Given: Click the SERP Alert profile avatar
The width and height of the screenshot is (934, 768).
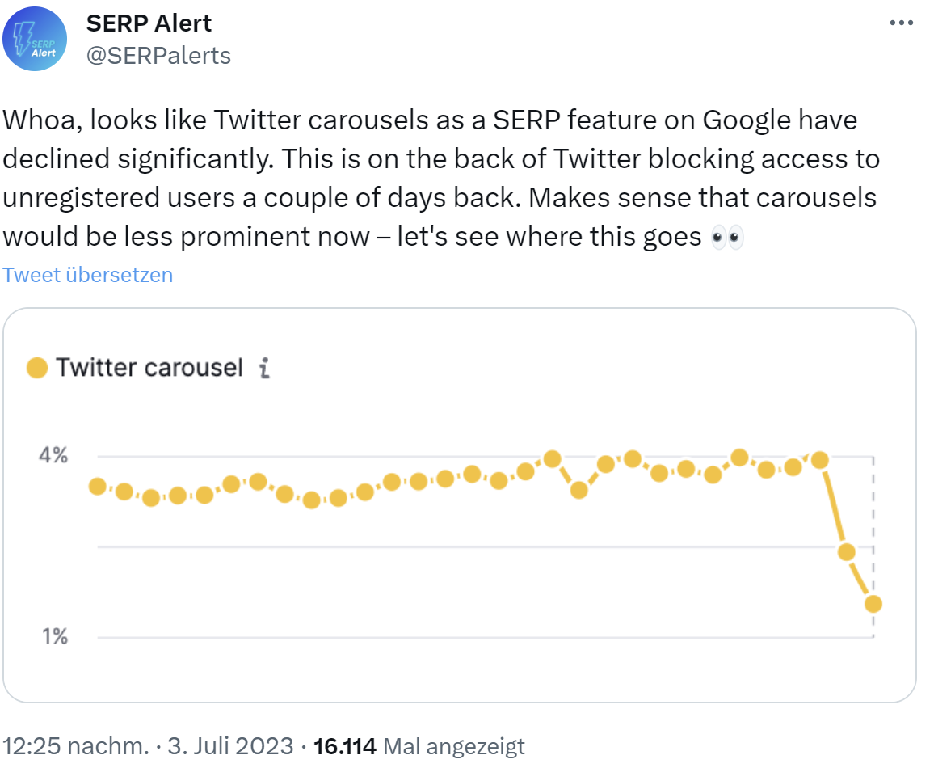Looking at the screenshot, I should (35, 38).
